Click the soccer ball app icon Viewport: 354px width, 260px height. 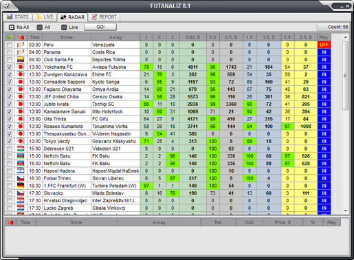[x=7, y=6]
